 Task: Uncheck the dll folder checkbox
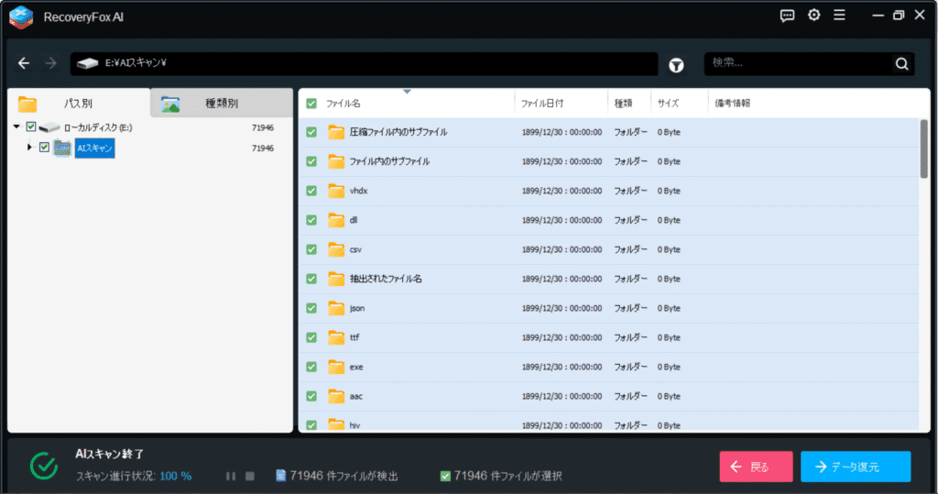[x=311, y=220]
